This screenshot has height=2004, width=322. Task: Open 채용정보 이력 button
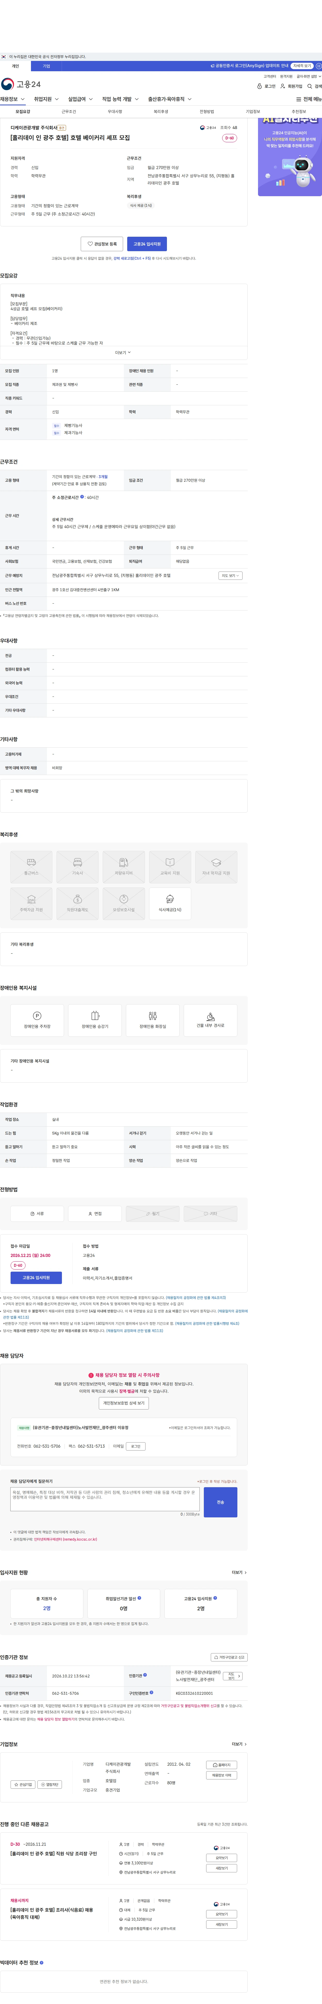pyautogui.click(x=222, y=1775)
